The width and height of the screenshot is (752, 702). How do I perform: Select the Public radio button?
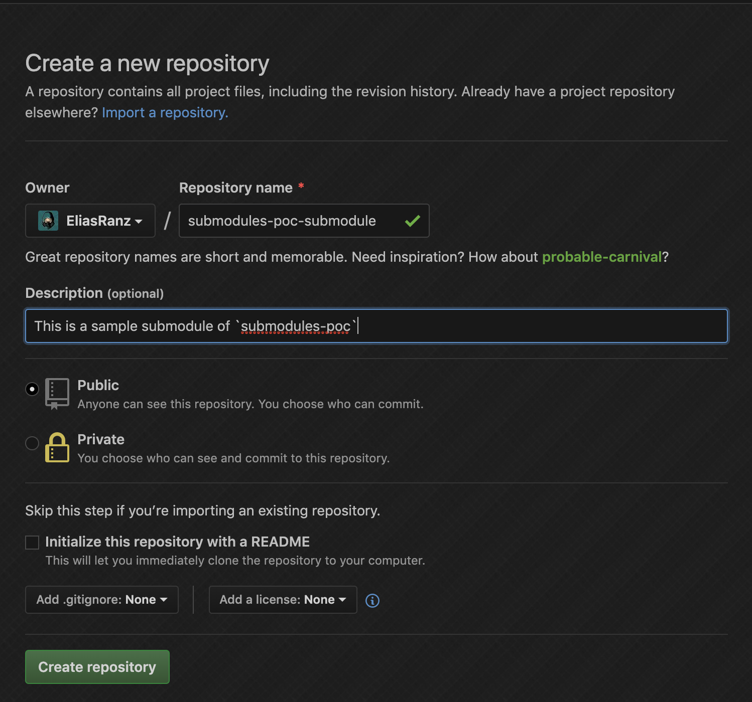point(32,389)
